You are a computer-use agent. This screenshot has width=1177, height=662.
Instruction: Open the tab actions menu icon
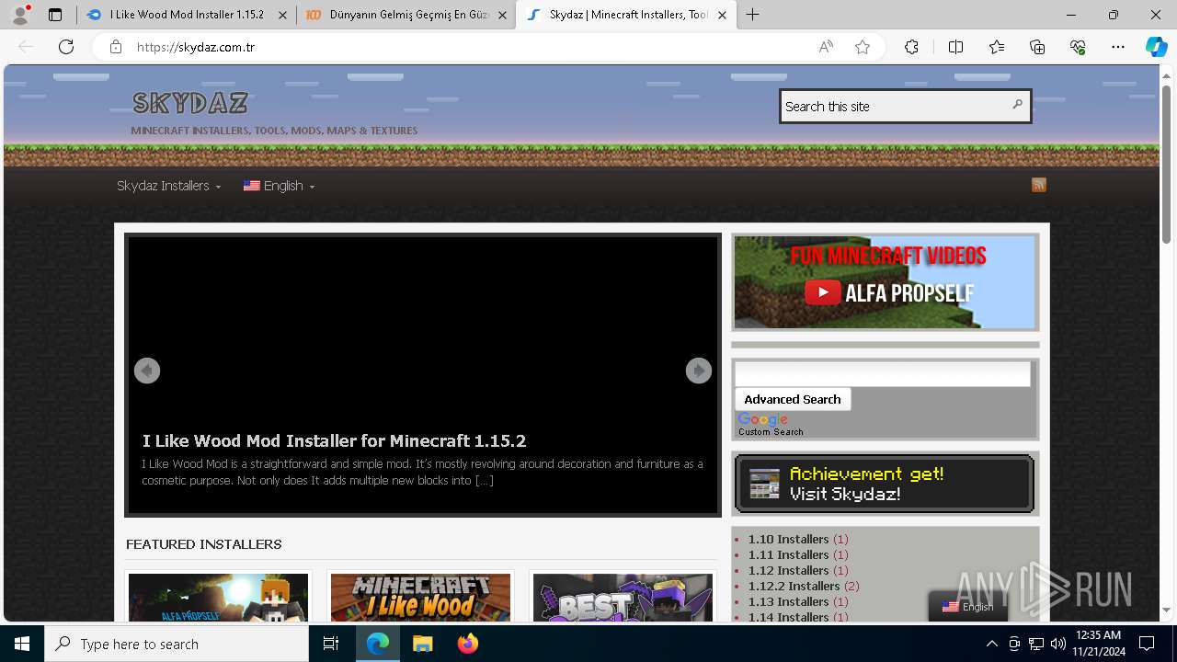55,15
